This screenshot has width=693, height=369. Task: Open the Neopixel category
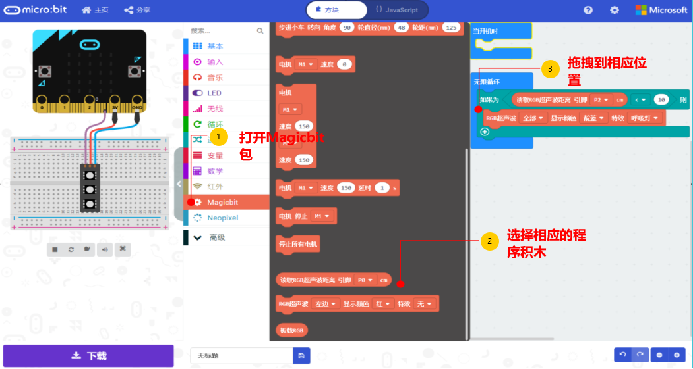click(x=226, y=218)
